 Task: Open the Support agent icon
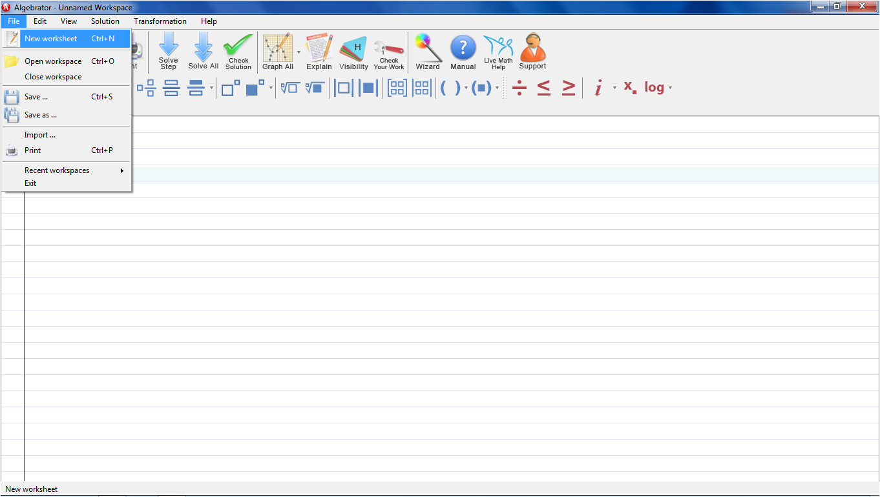(533, 52)
